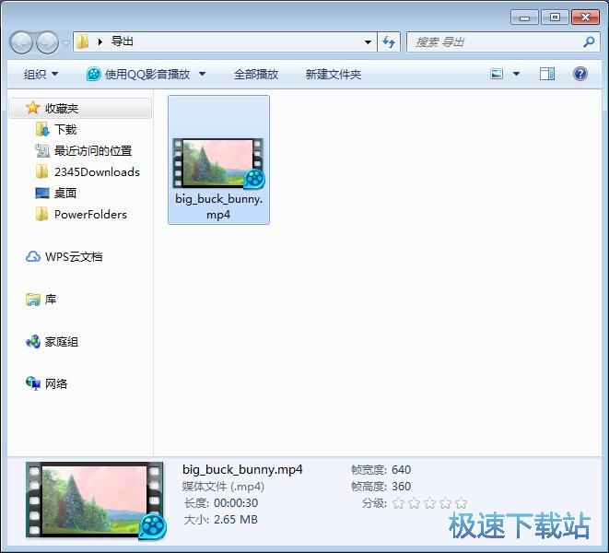Maximize the 导出 Explorer window
This screenshot has height=553, width=609.
coord(555,18)
